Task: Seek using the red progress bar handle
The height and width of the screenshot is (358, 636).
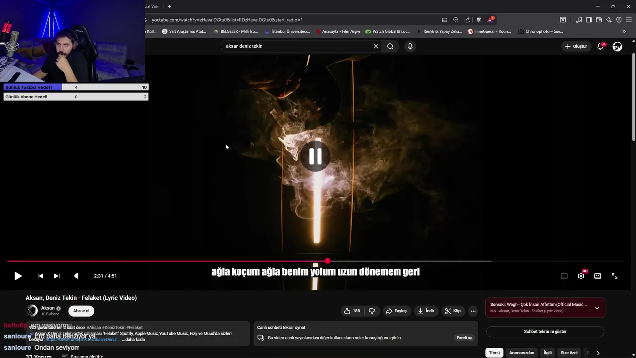Action: pos(328,261)
